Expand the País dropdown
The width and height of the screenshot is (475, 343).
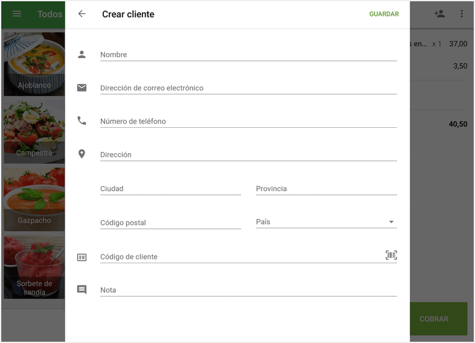point(326,222)
